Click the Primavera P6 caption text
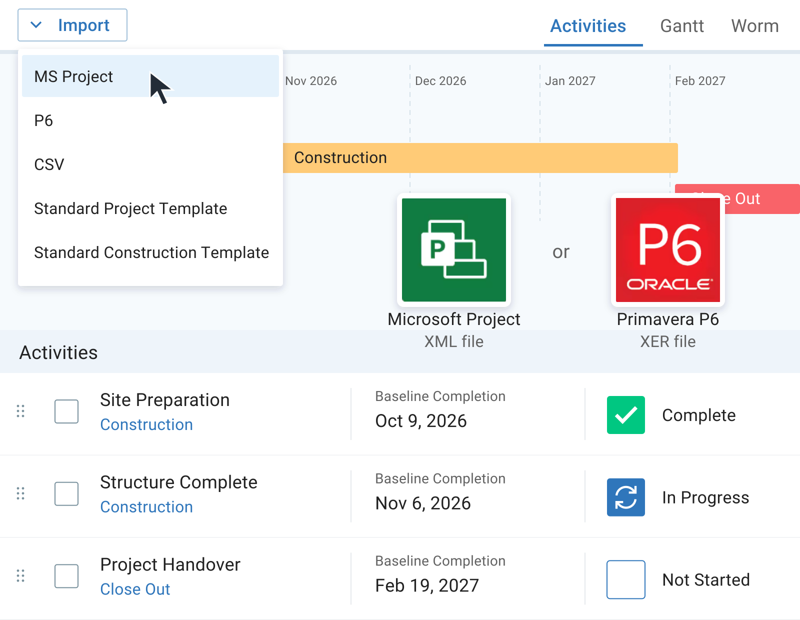This screenshot has width=800, height=620. (668, 319)
